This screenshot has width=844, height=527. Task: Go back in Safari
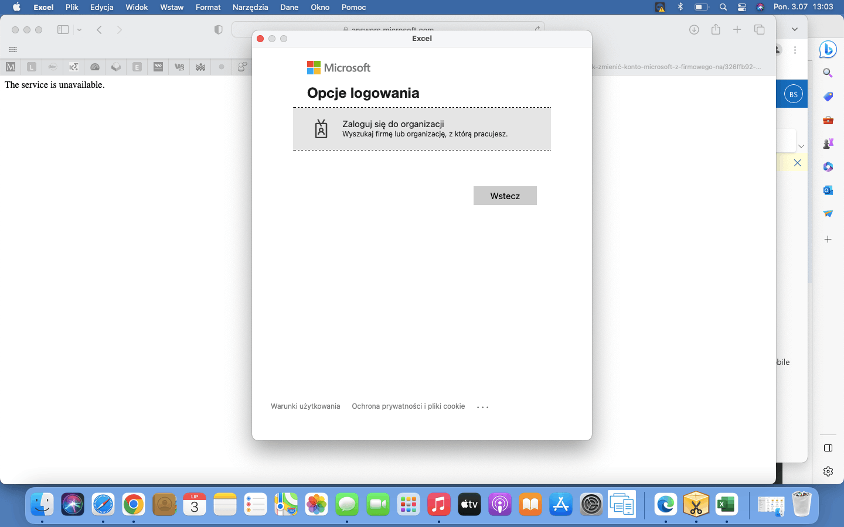[100, 30]
